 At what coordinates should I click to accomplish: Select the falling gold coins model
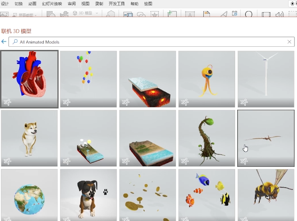[148, 195]
